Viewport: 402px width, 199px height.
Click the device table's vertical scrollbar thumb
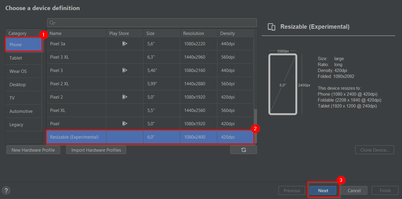[x=255, y=126]
